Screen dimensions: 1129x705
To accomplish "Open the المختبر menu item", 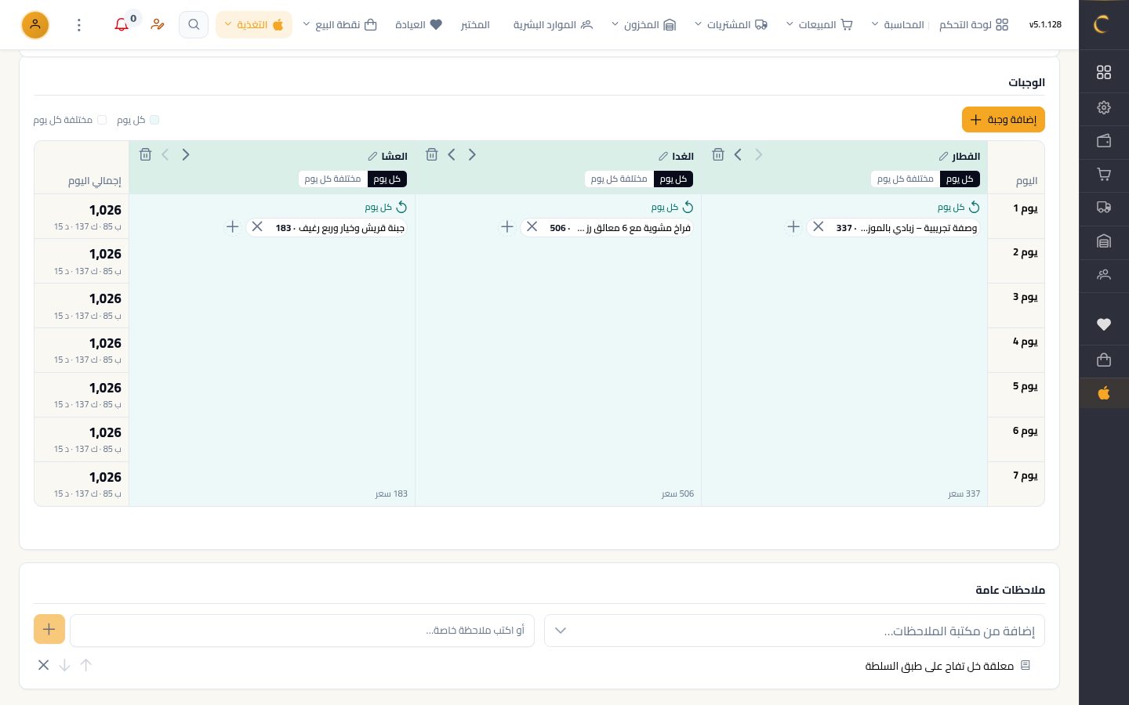I will pos(475,25).
